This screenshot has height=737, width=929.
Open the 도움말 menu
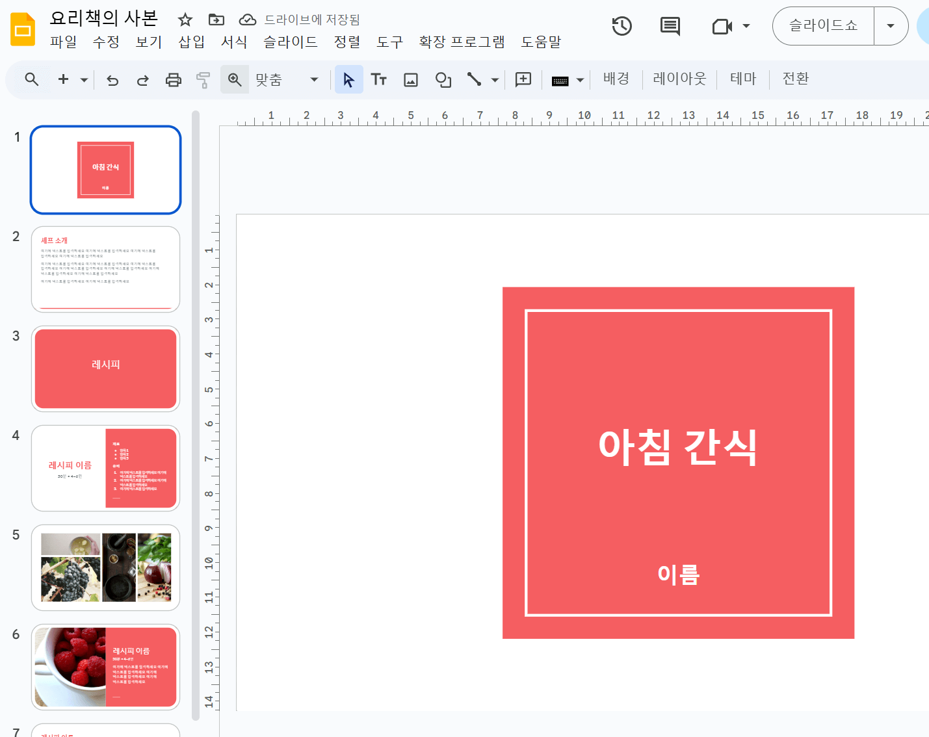(x=541, y=42)
